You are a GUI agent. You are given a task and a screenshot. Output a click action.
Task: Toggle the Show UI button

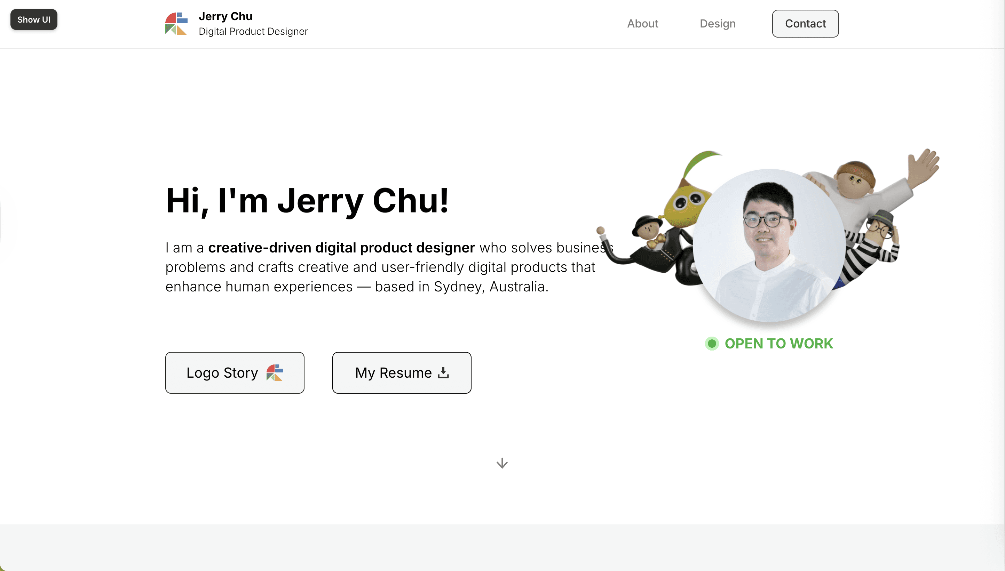coord(34,19)
